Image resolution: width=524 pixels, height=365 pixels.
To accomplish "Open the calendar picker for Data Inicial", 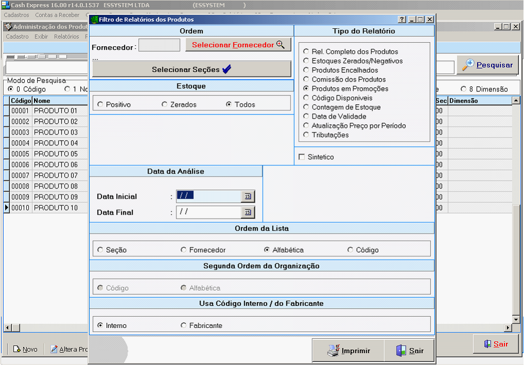I will (x=248, y=196).
